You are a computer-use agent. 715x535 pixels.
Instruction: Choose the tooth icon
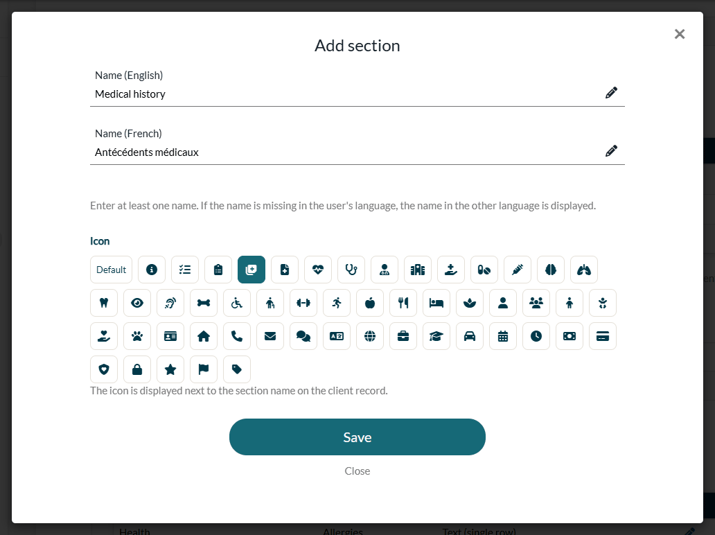click(x=104, y=303)
